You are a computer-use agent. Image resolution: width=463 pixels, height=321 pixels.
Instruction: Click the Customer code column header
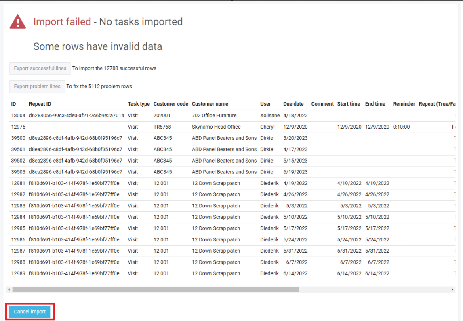point(170,104)
